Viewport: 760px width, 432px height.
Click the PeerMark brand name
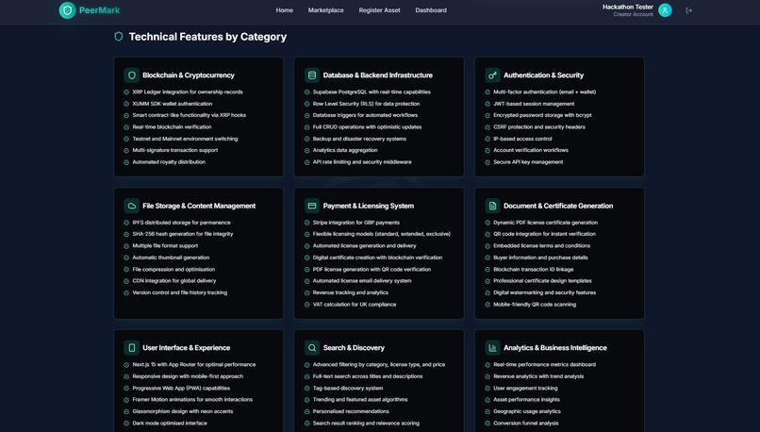[99, 10]
